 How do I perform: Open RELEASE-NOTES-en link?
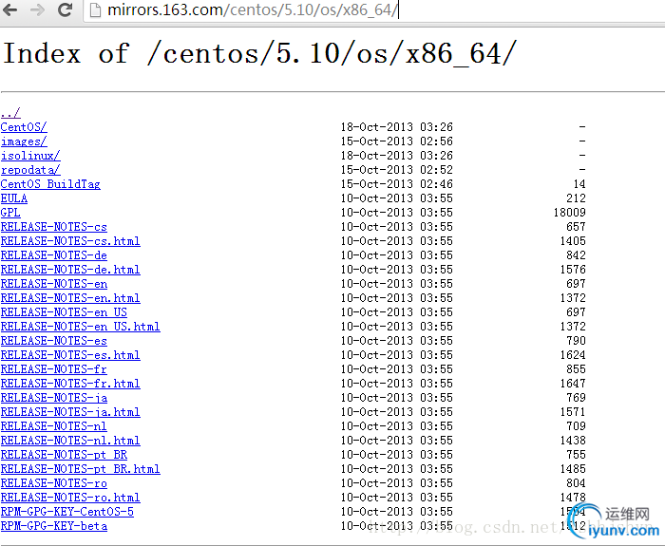point(54,284)
